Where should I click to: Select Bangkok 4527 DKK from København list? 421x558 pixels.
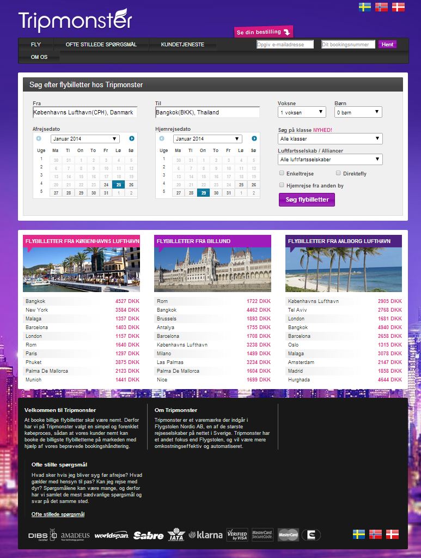[x=82, y=301]
